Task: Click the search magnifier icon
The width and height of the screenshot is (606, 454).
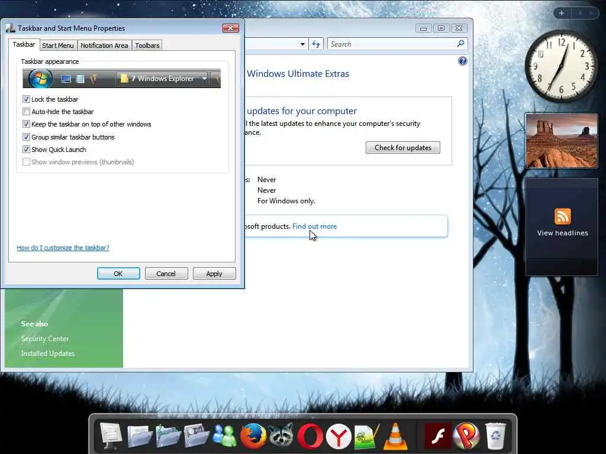Action: click(460, 44)
